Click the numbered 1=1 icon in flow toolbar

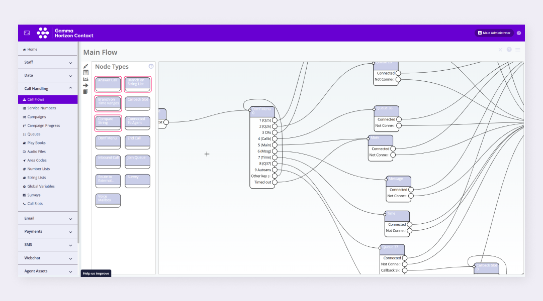[85, 79]
